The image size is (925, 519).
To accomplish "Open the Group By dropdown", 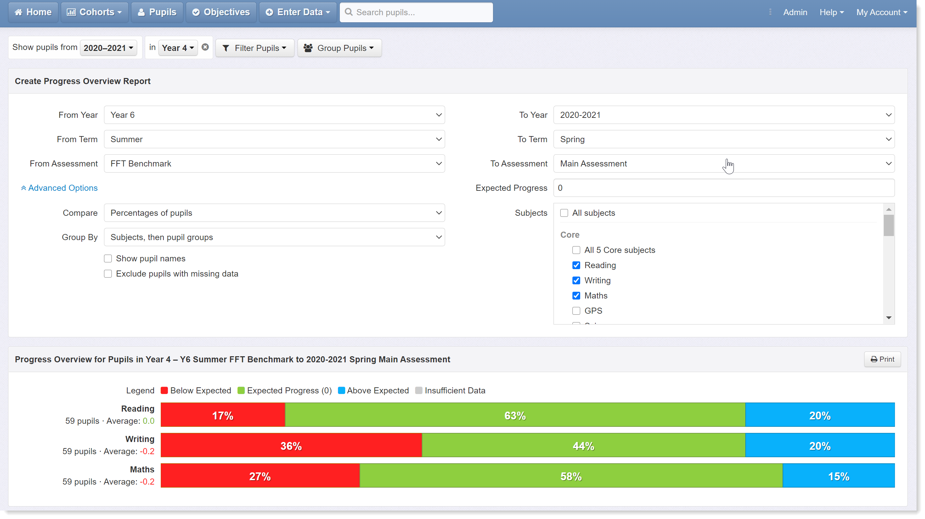I will [x=274, y=237].
